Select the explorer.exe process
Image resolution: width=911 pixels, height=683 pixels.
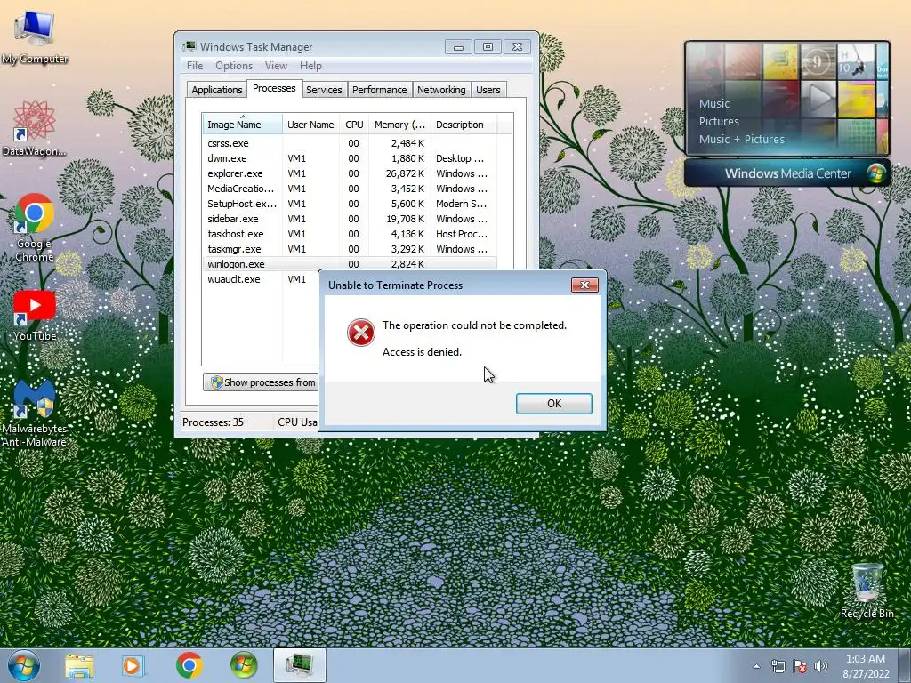350,173
